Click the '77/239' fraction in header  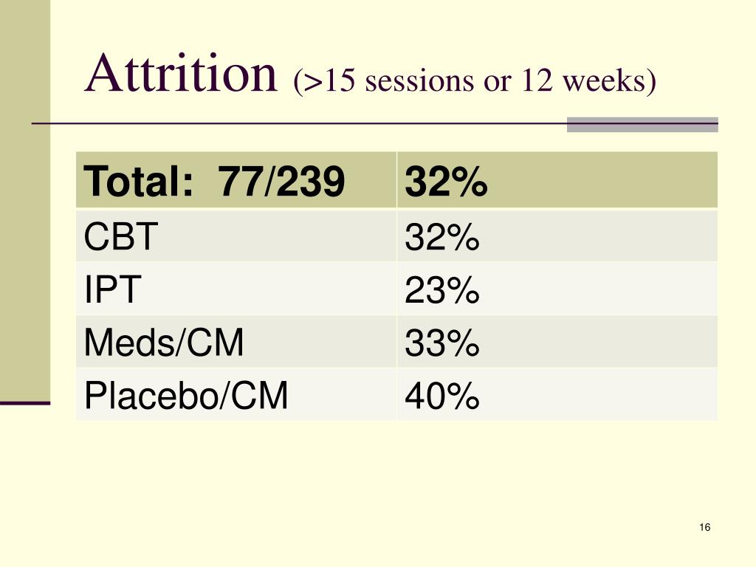point(281,181)
